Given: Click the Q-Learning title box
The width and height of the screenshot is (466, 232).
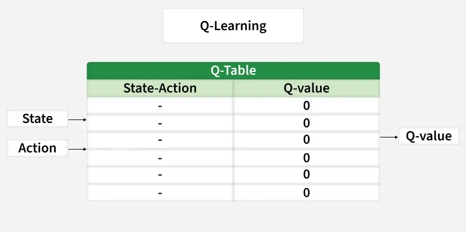Looking at the screenshot, I should click(233, 26).
